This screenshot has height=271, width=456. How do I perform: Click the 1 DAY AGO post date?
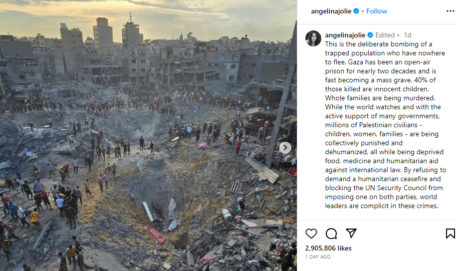click(318, 257)
